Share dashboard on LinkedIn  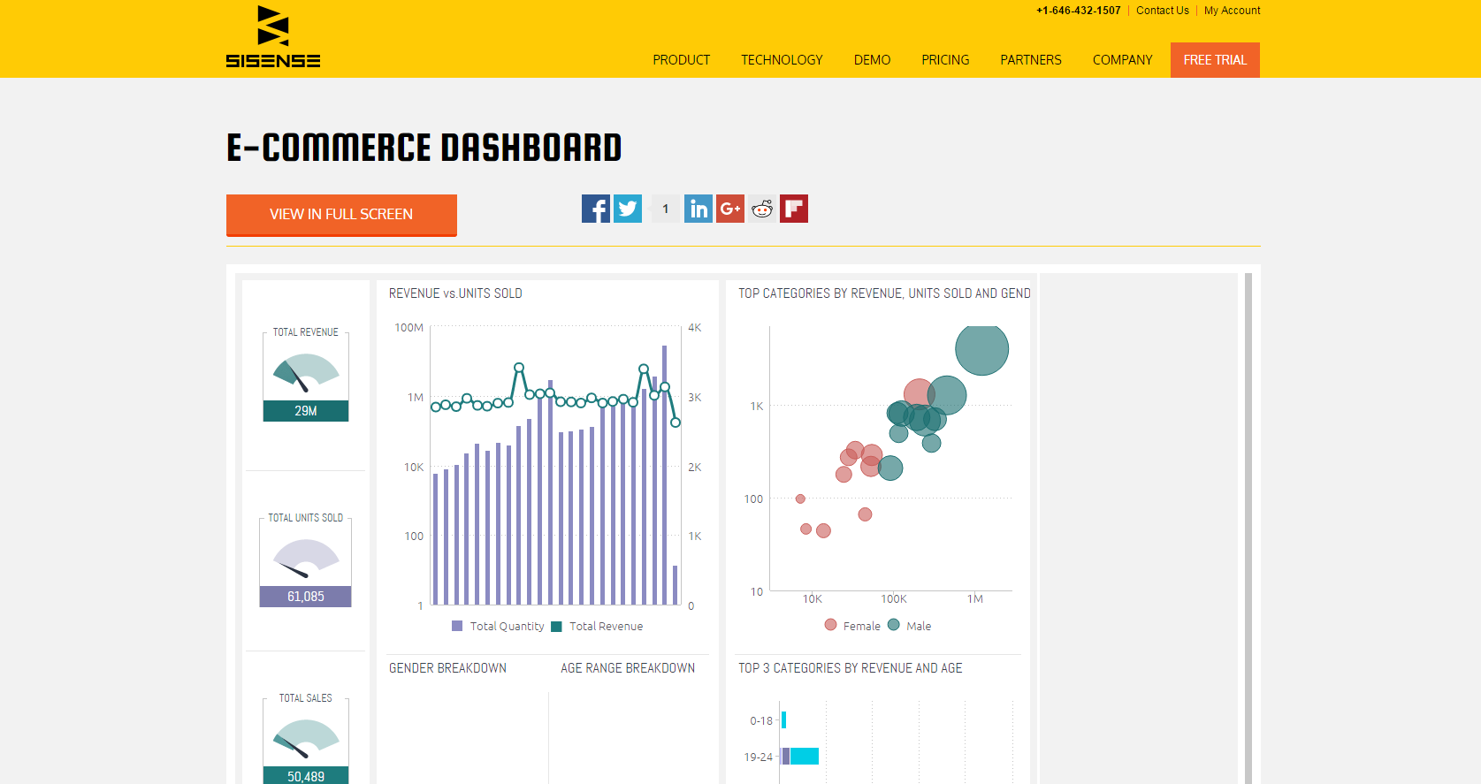(698, 209)
